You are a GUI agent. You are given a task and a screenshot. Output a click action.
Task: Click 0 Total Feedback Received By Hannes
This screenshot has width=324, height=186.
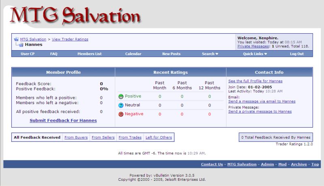[x=276, y=137]
